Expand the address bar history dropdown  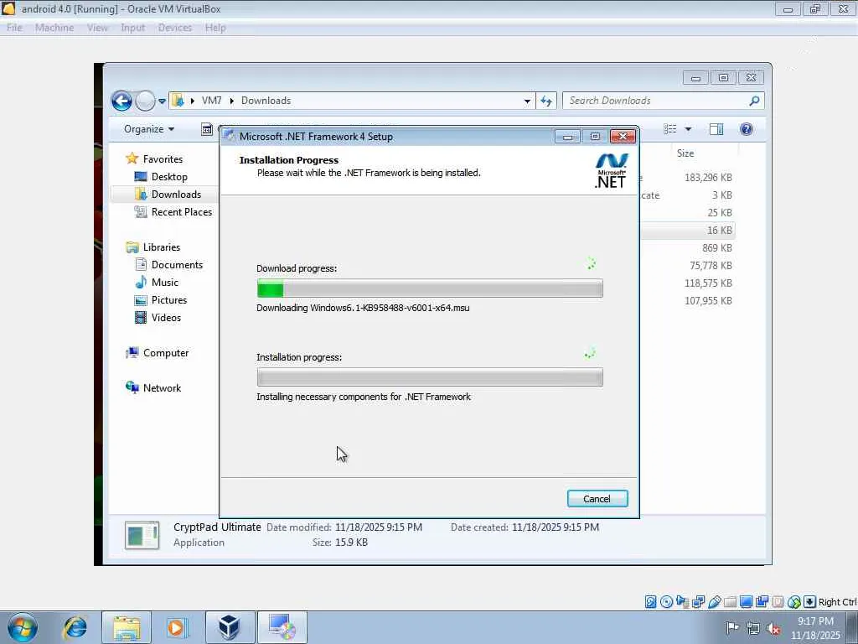click(x=527, y=101)
